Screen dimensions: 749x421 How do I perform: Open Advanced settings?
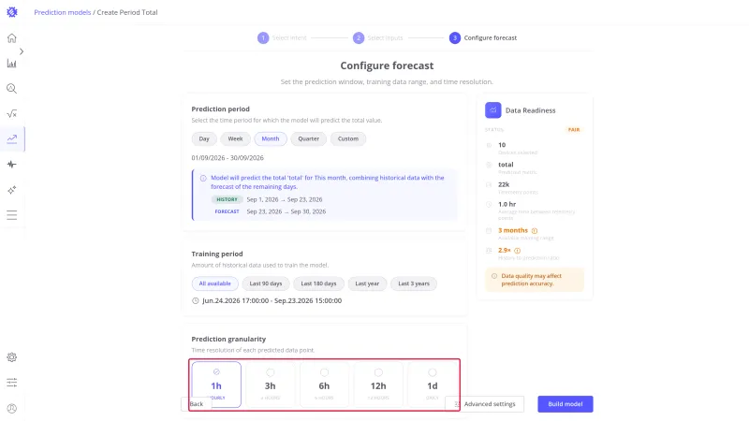coord(484,404)
